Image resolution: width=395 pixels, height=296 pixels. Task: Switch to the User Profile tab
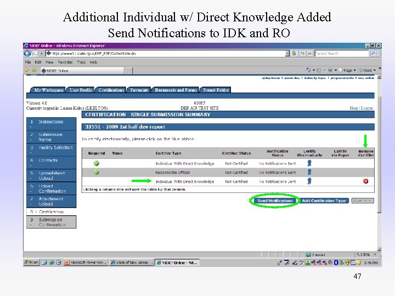point(81,90)
